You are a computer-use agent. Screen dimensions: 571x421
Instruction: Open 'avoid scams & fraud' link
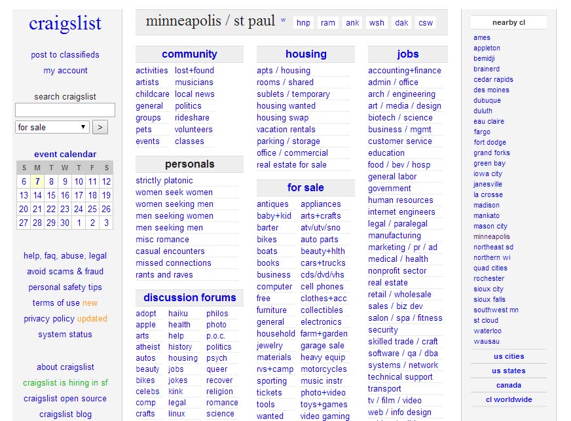tap(65, 271)
